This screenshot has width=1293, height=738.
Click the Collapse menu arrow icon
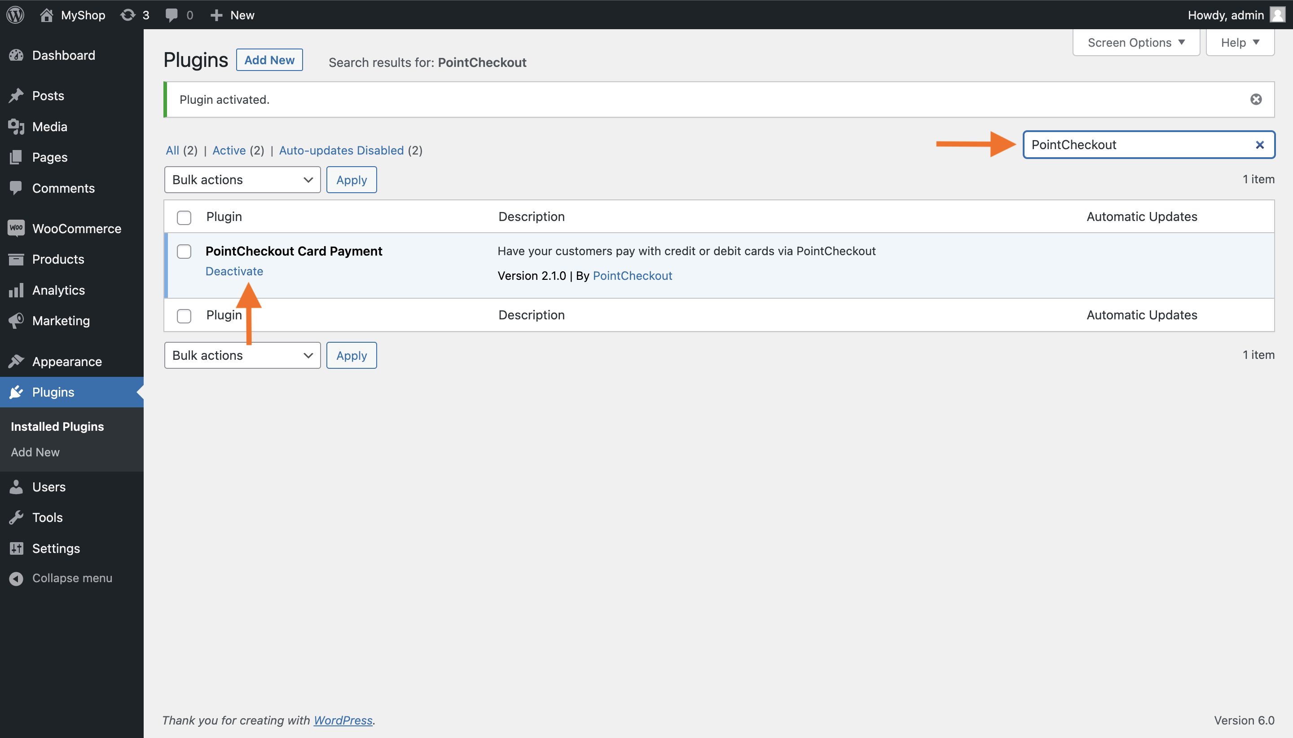pos(16,579)
